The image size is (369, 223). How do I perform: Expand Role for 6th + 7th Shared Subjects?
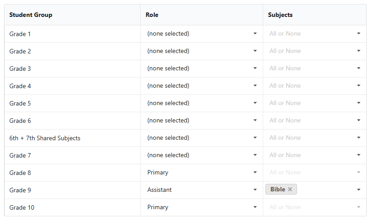(x=202, y=138)
